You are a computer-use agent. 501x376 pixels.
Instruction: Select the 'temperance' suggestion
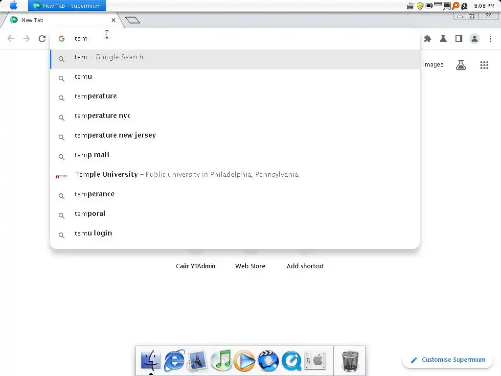point(235,196)
